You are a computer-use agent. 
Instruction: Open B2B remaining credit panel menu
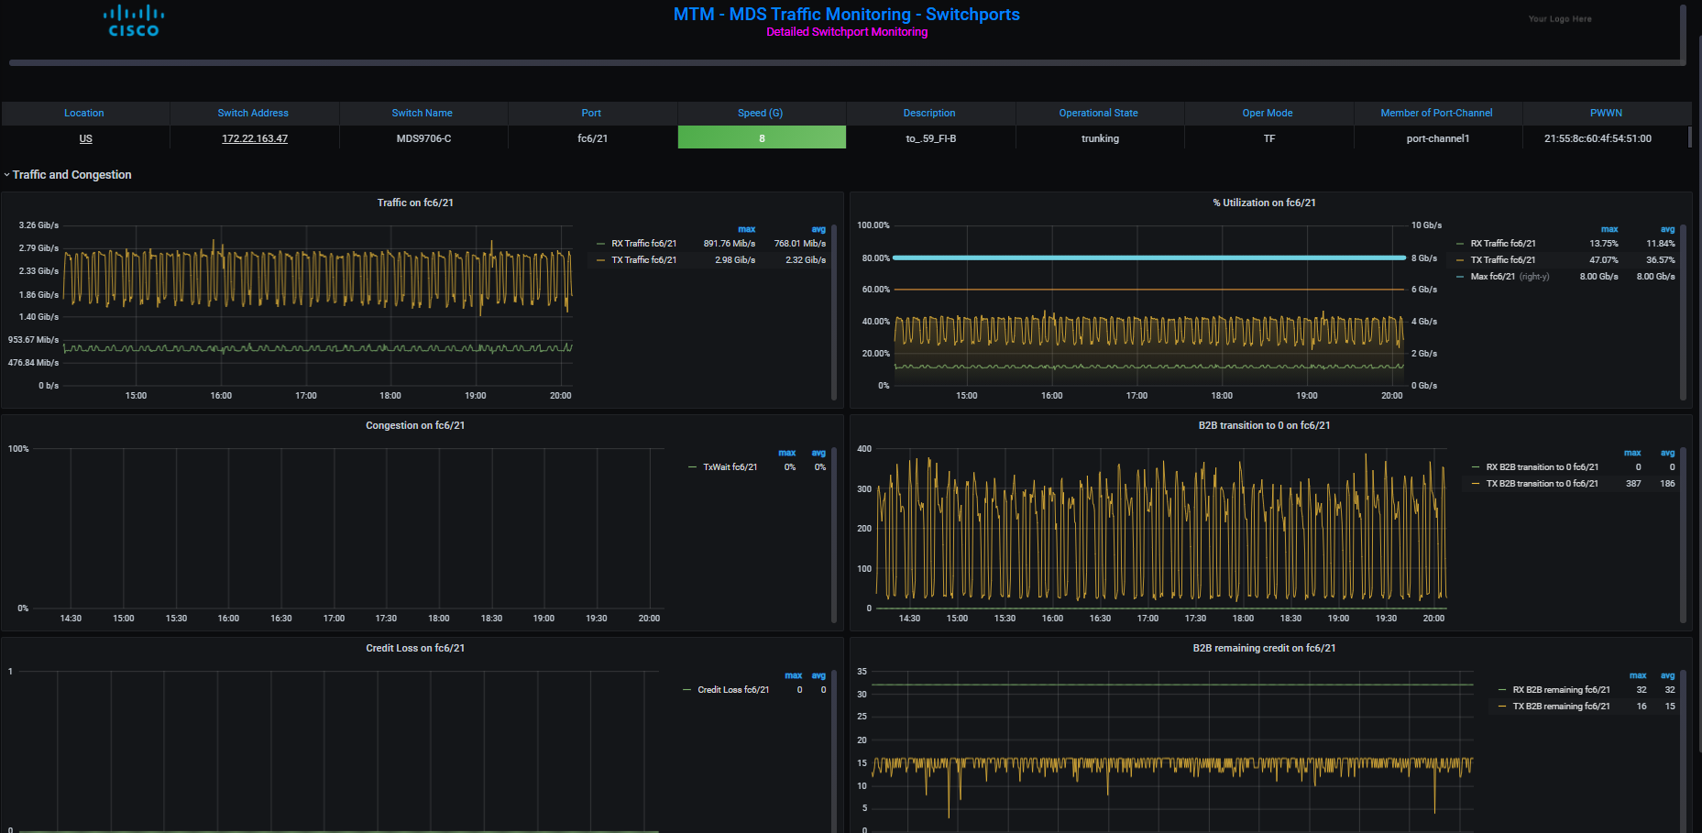(1264, 648)
